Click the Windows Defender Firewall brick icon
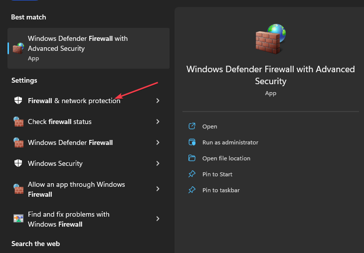364x253 pixels. 18,142
